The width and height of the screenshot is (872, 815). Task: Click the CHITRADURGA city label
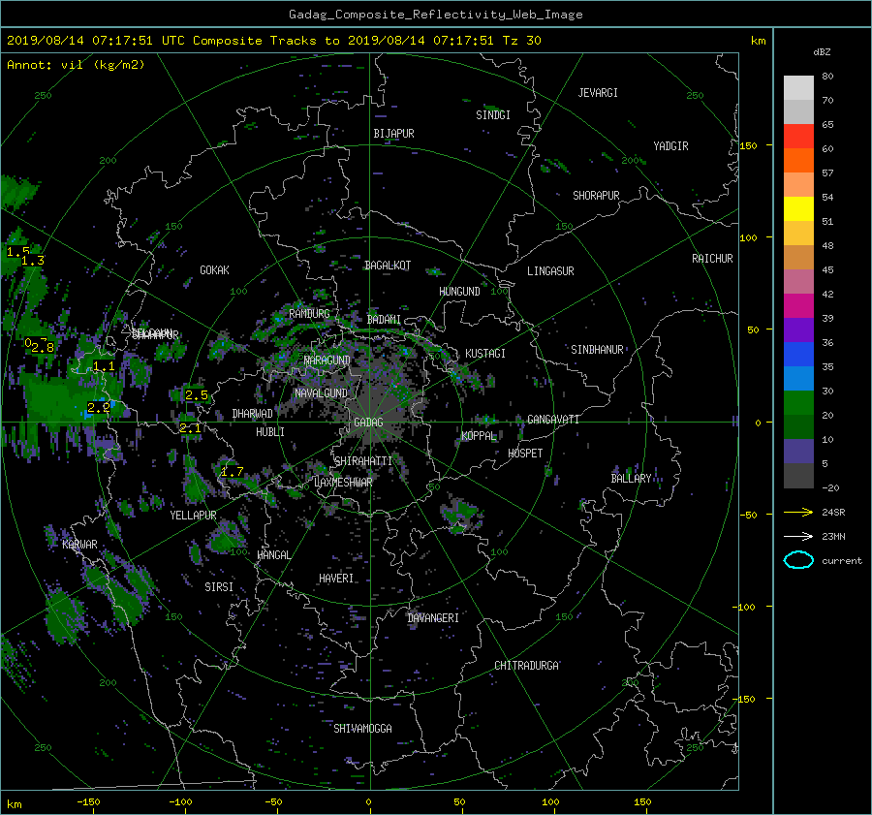[x=526, y=666]
